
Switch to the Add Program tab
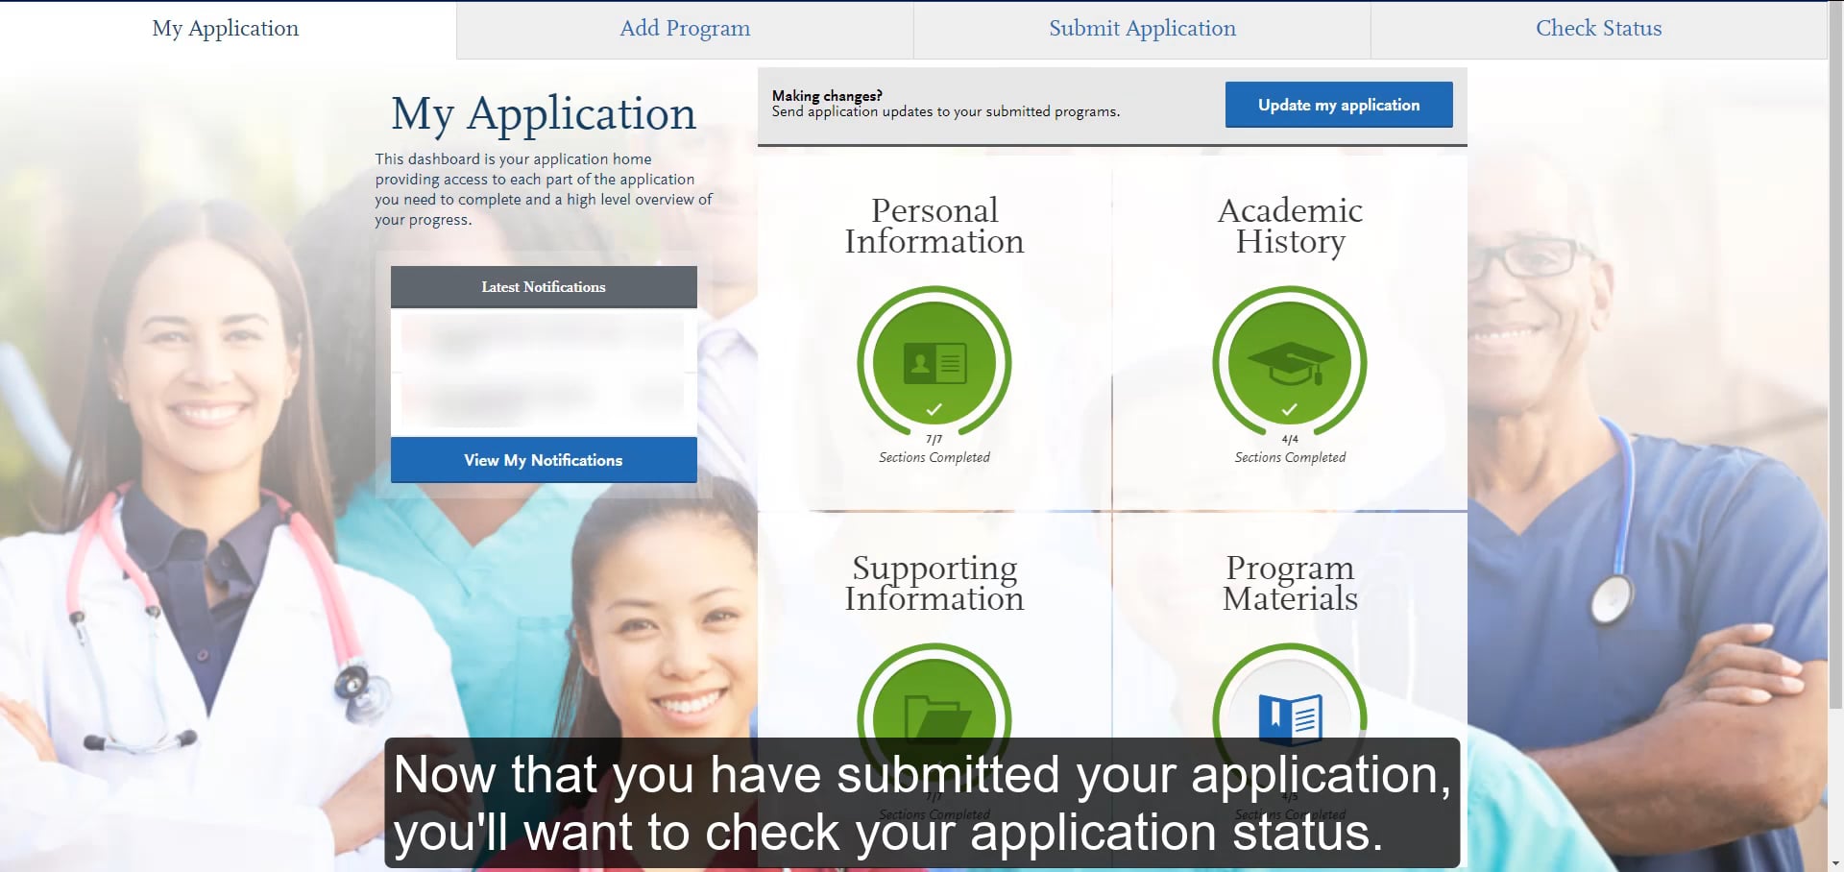tap(684, 28)
